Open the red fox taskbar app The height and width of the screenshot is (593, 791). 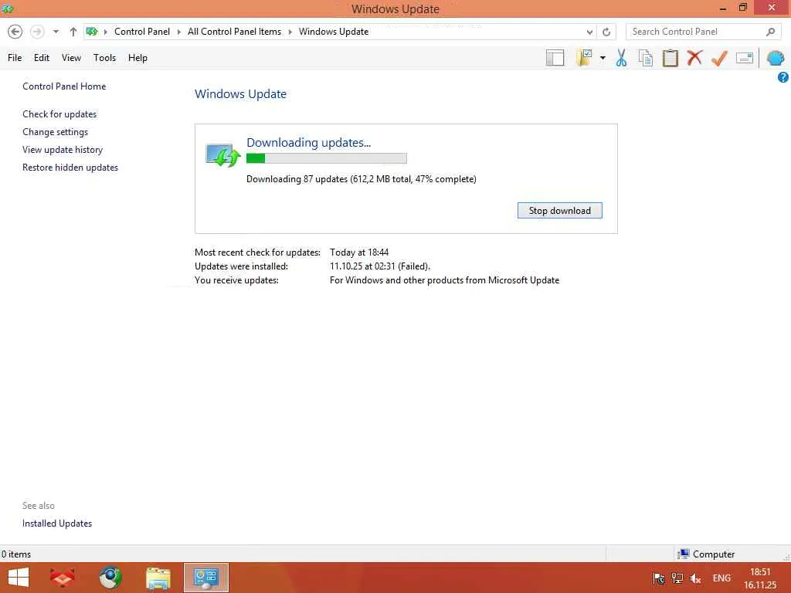point(63,578)
